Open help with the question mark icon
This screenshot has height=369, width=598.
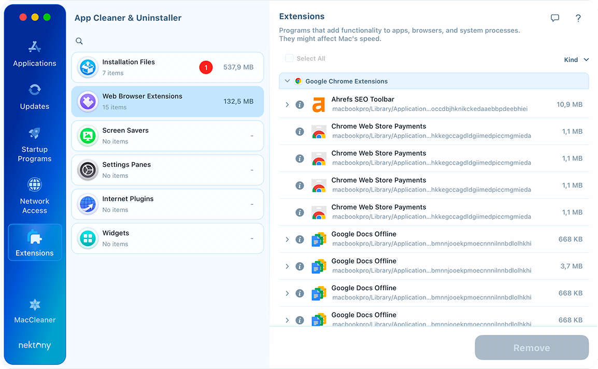tap(578, 18)
